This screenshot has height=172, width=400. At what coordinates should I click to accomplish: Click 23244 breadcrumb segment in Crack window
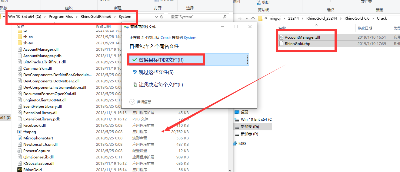pos(293,18)
